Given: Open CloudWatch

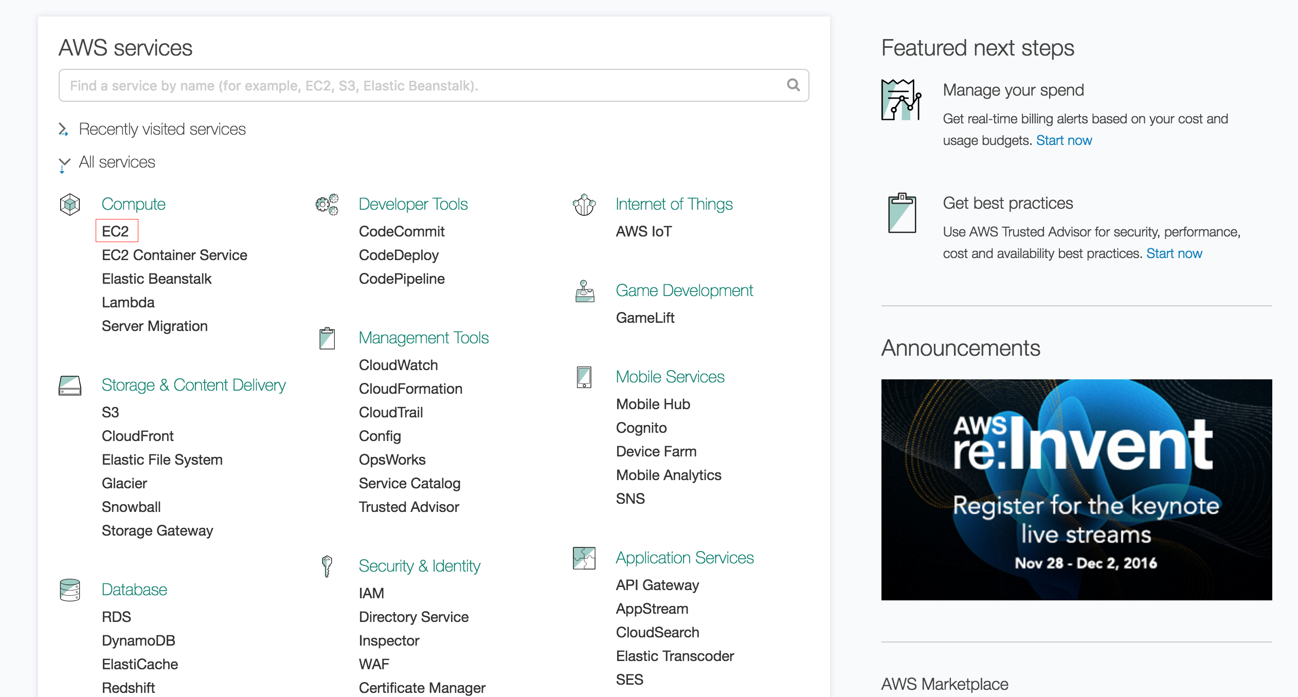Looking at the screenshot, I should pyautogui.click(x=399, y=365).
